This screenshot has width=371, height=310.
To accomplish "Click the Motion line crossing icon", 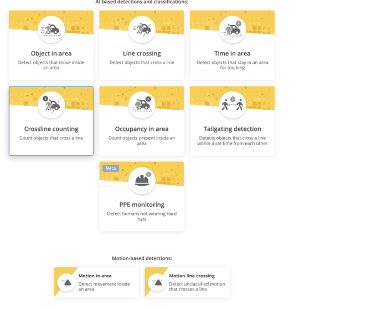I will pyautogui.click(x=158, y=283).
